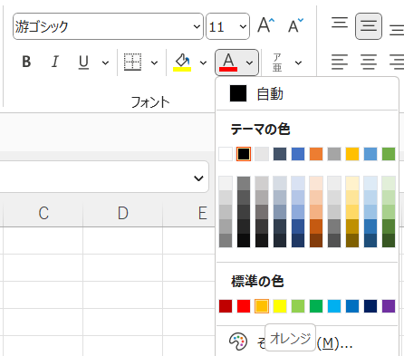Open その他の色 more colors option

(x=307, y=342)
